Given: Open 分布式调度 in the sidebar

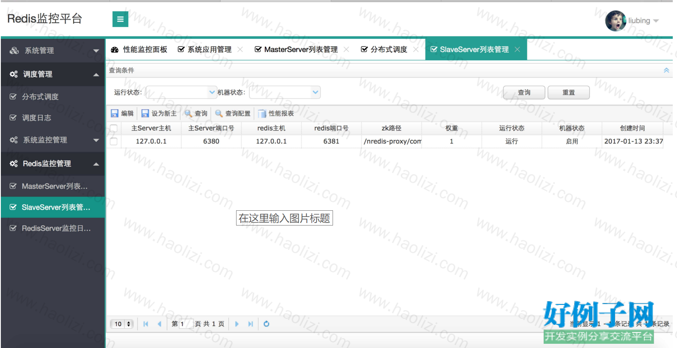Looking at the screenshot, I should point(53,97).
